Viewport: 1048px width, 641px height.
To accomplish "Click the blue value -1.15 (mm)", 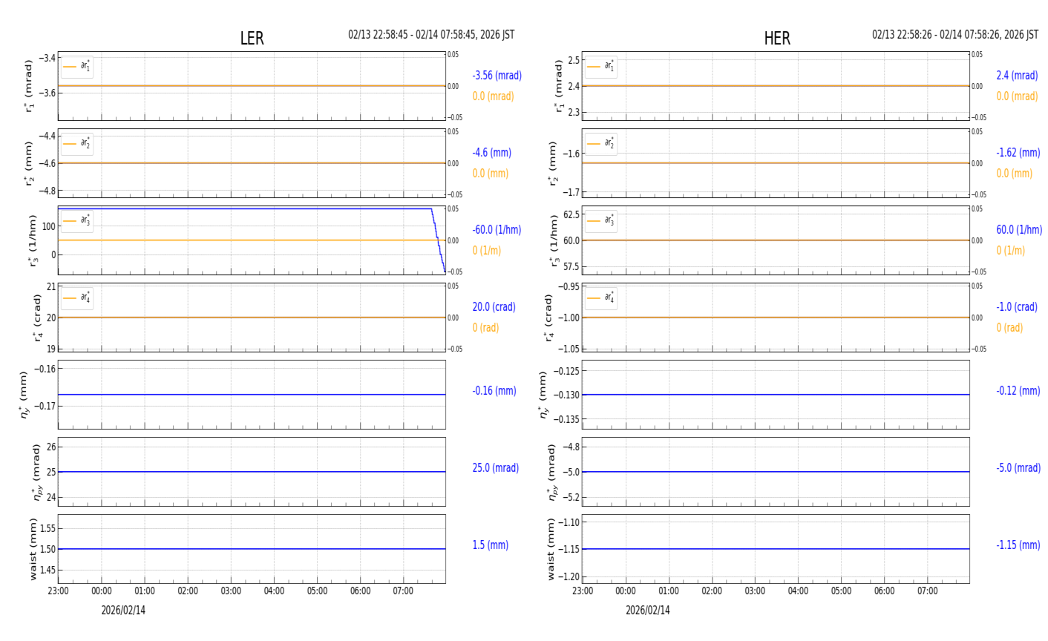I will pos(1018,545).
